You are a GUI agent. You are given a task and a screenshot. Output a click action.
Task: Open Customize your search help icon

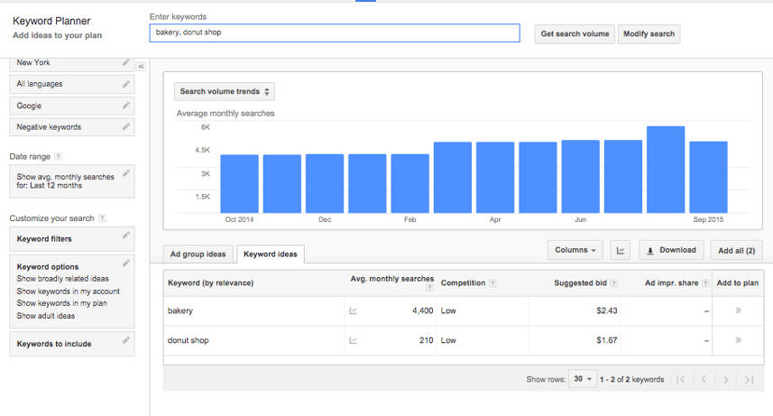[x=102, y=218]
